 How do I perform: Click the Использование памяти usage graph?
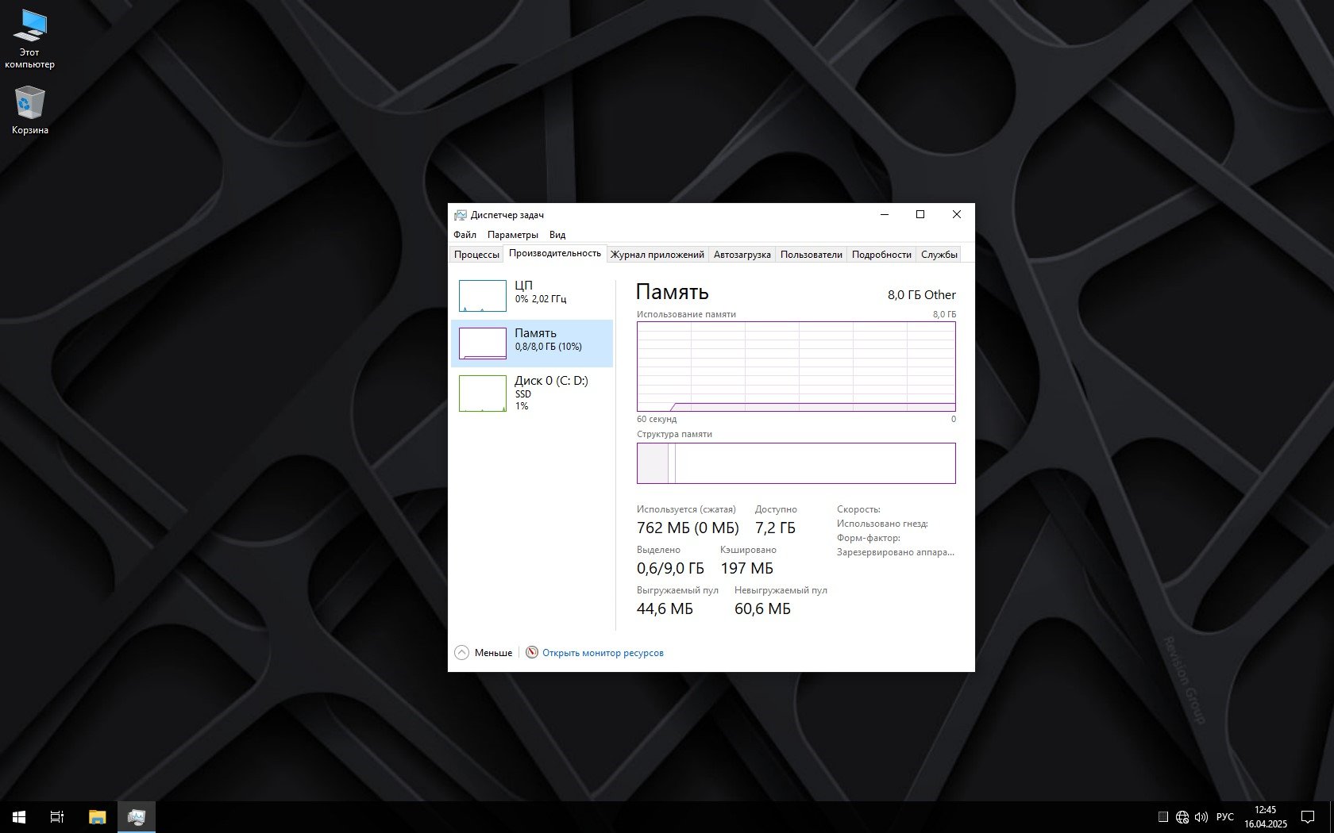click(x=796, y=367)
